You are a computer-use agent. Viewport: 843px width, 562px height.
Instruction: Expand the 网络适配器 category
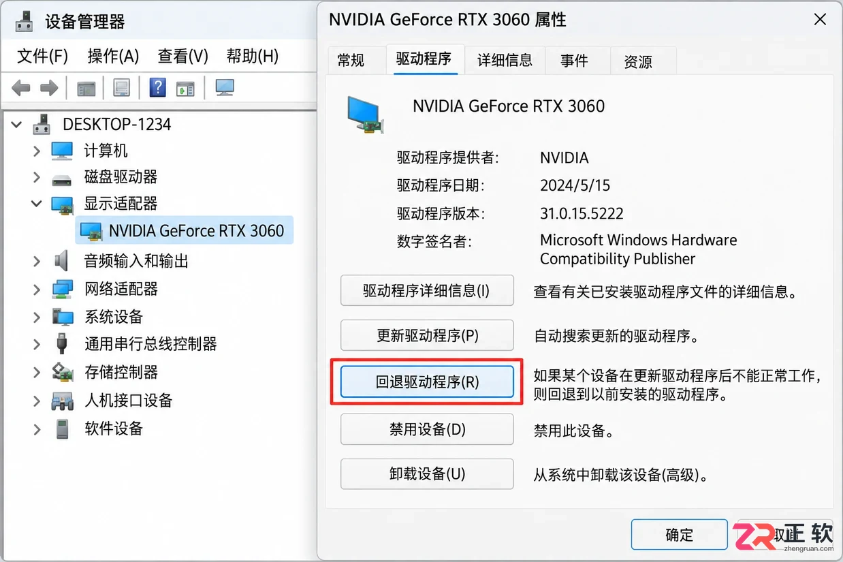coord(37,290)
